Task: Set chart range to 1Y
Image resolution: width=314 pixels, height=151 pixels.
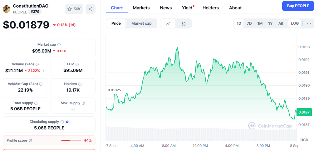Action: [270, 23]
